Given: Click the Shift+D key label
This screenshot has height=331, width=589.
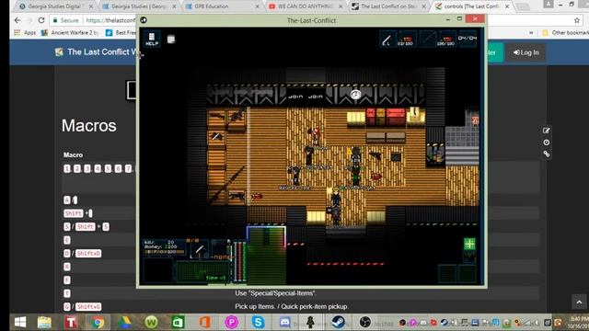Looking at the screenshot, I should 88,254.
